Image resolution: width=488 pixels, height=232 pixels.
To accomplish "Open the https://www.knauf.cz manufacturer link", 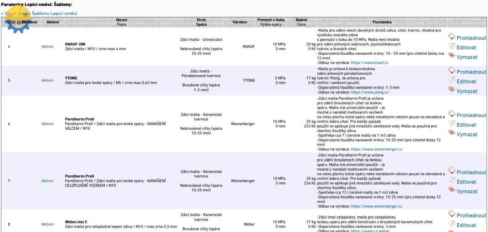I will pos(370,63).
